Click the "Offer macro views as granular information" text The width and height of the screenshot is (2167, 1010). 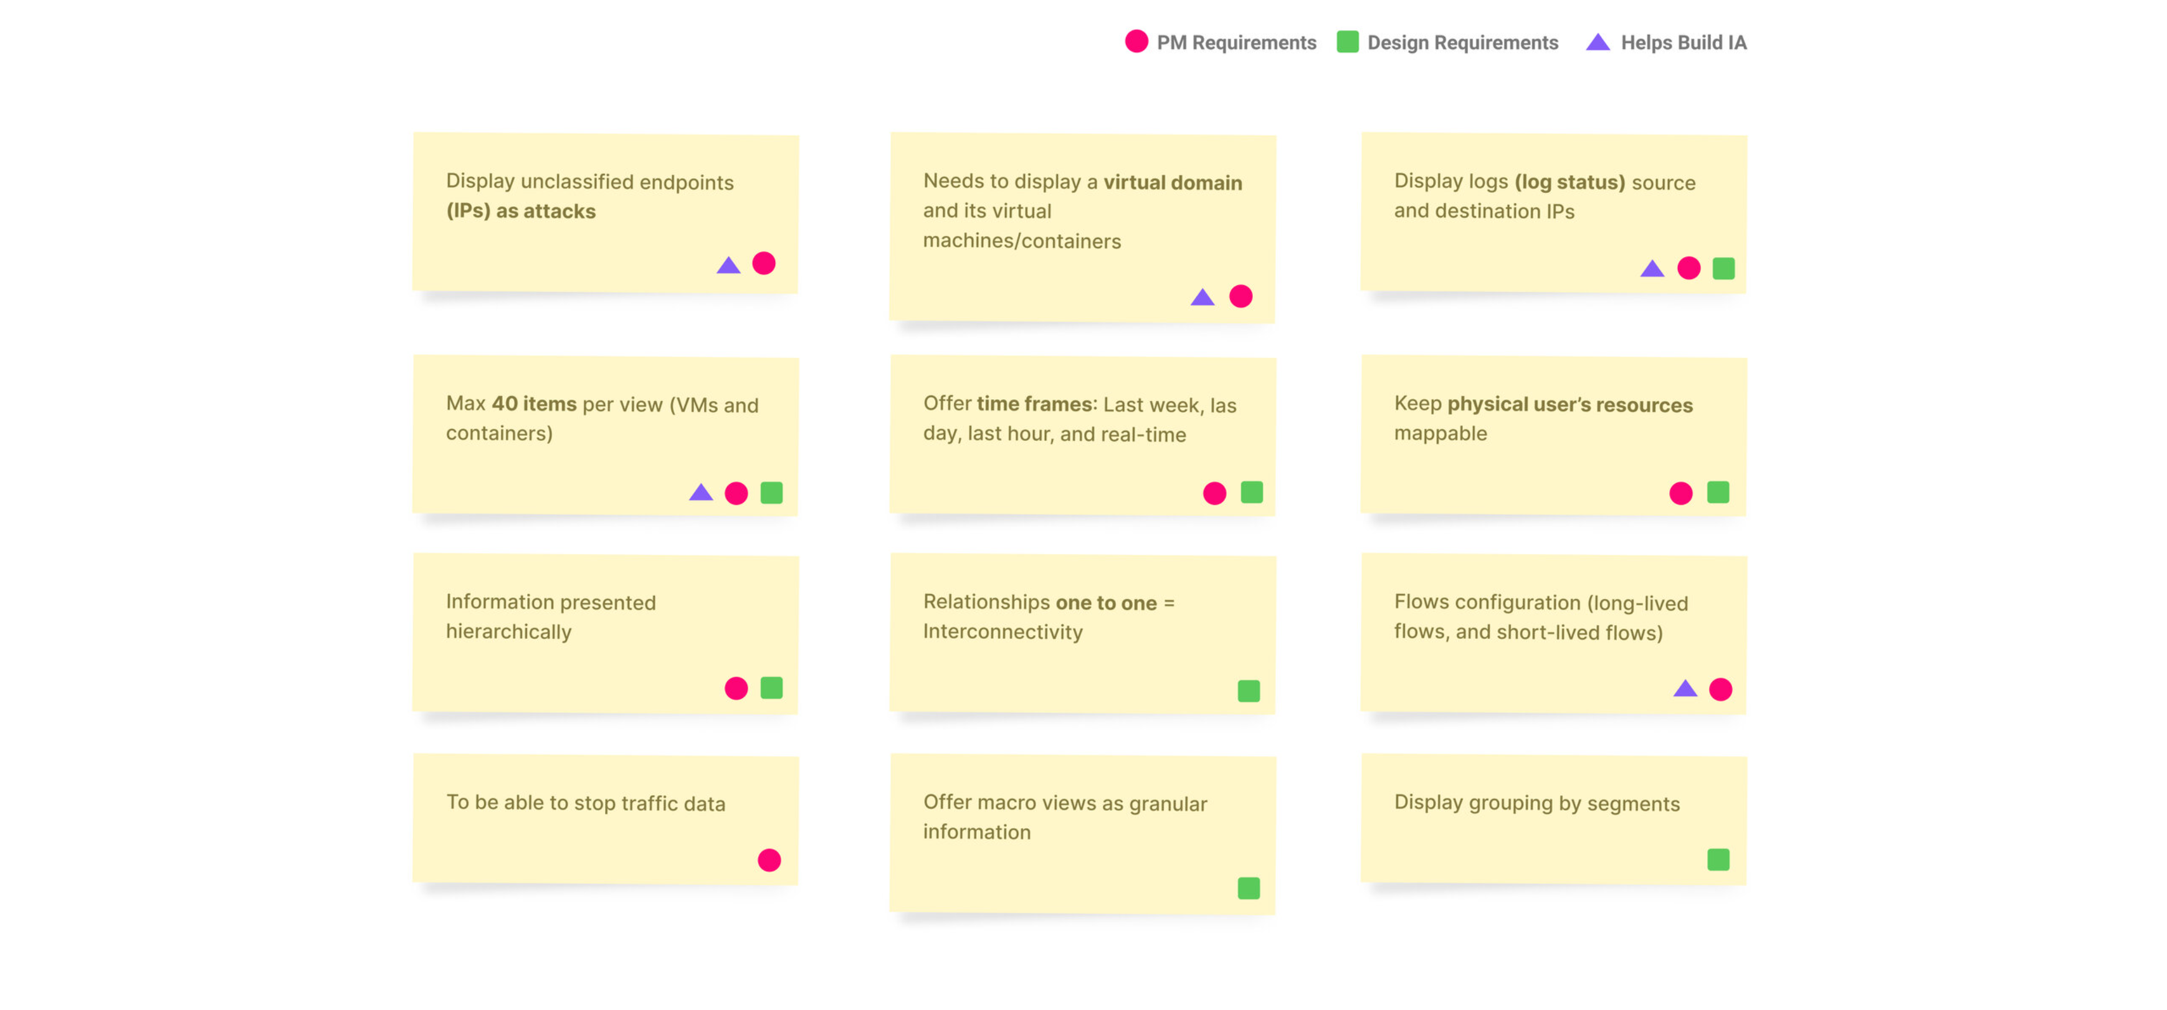1064,818
